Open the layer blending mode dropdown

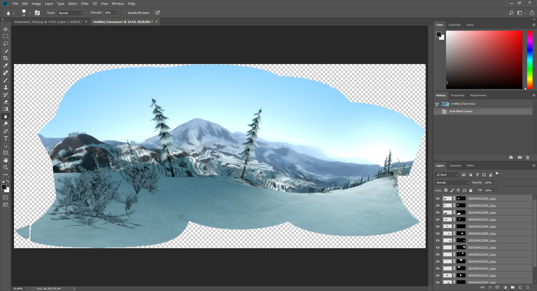(452, 182)
